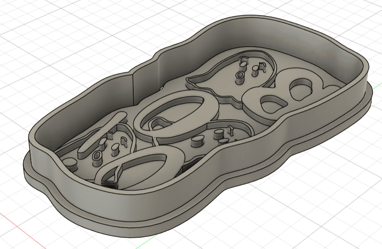Click the large central oval ring inside the model

click(x=177, y=117)
